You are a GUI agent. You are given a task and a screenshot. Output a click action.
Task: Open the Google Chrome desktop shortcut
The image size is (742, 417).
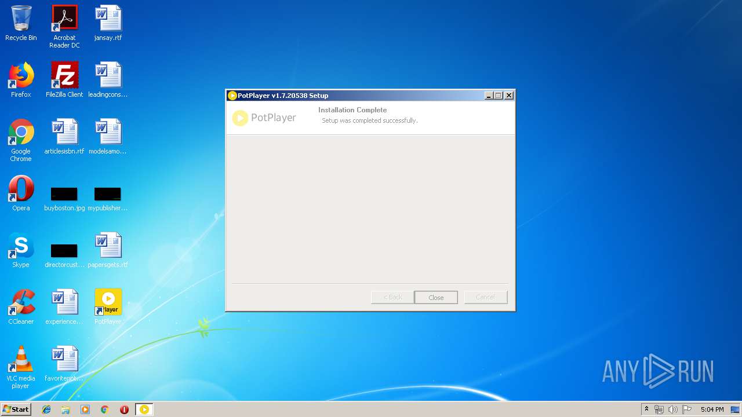[21, 140]
